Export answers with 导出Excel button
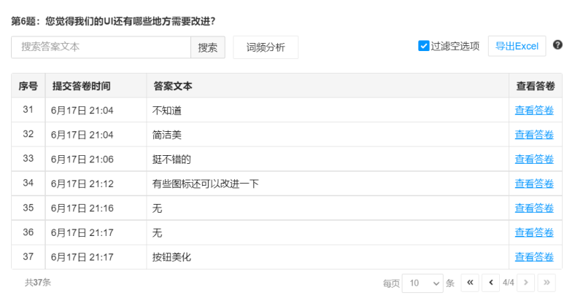 [x=517, y=46]
